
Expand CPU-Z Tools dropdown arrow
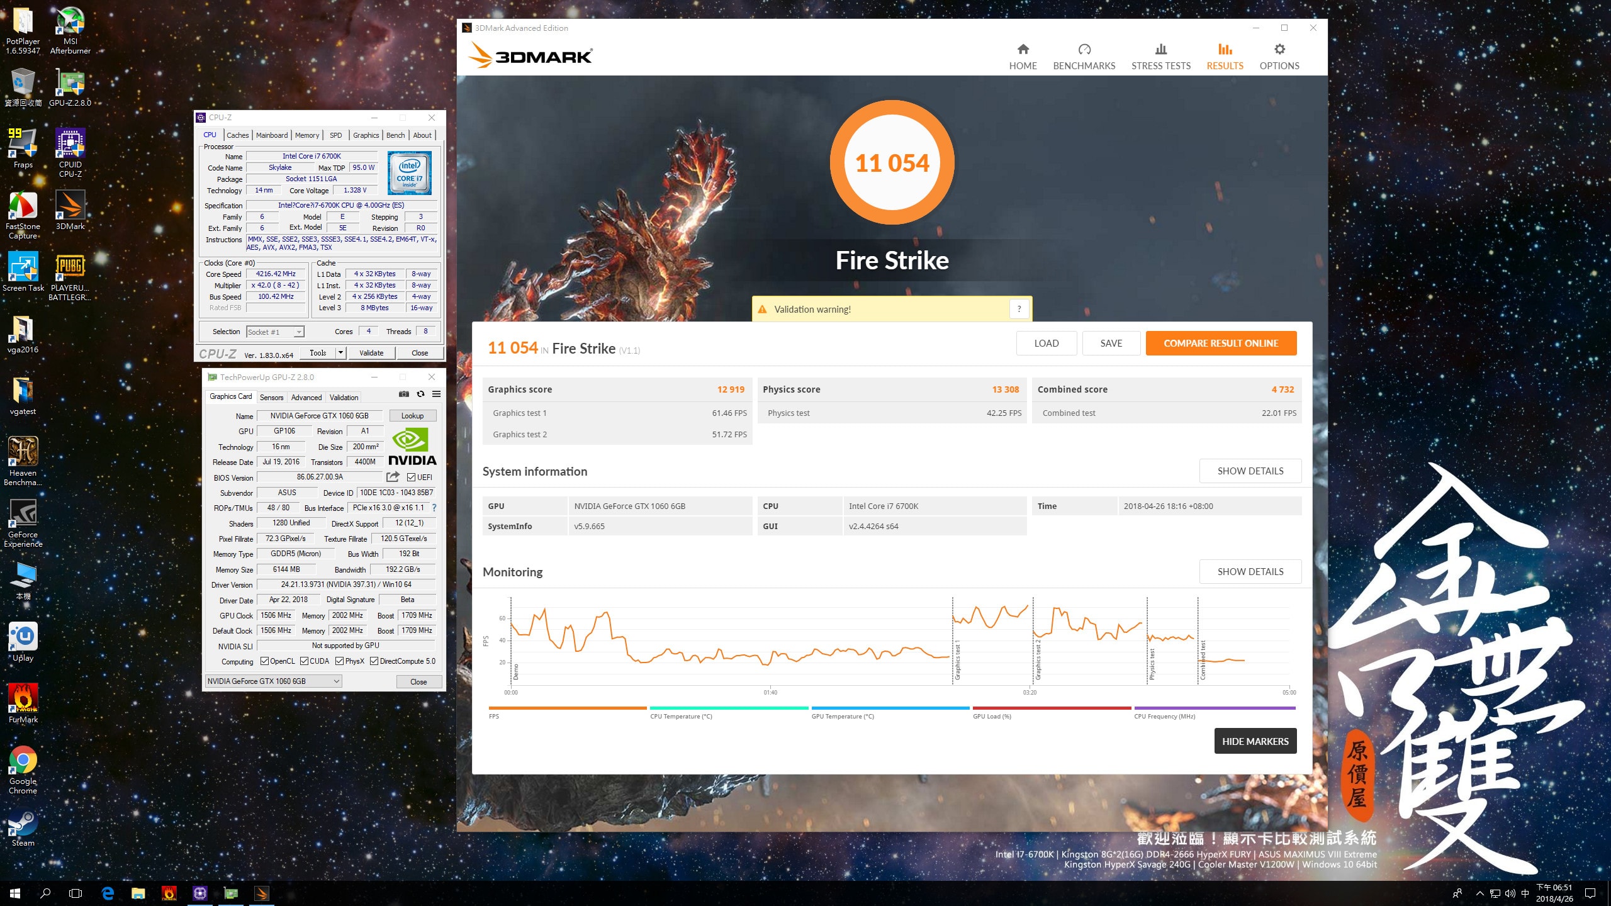point(340,353)
